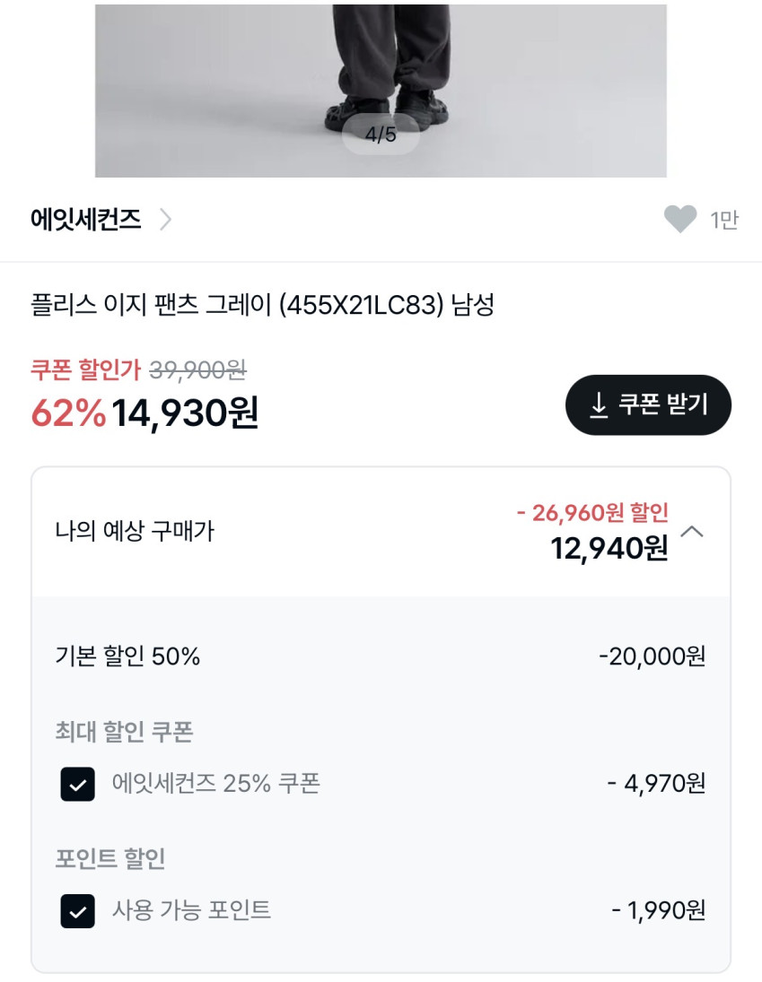Viewport: 762px width, 982px height.
Task: Open the 에잇세컨즈 brand page link
Action: (86, 220)
